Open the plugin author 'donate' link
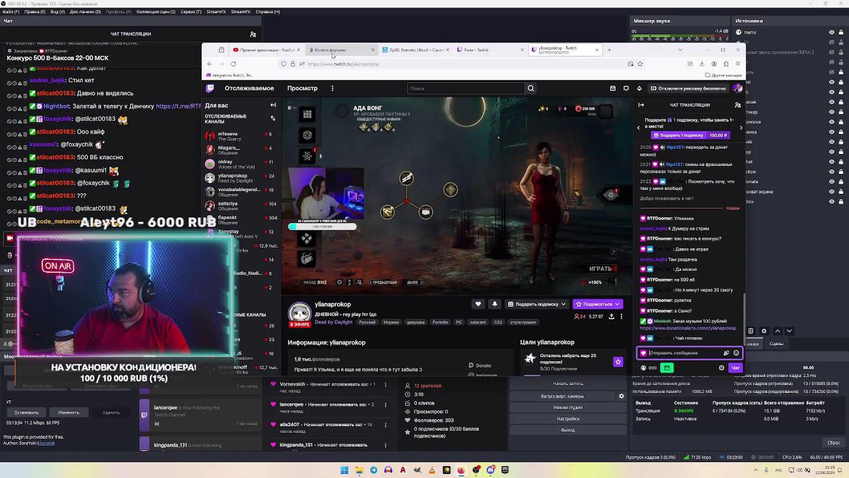Screen dimensions: 849x478 click(46, 443)
